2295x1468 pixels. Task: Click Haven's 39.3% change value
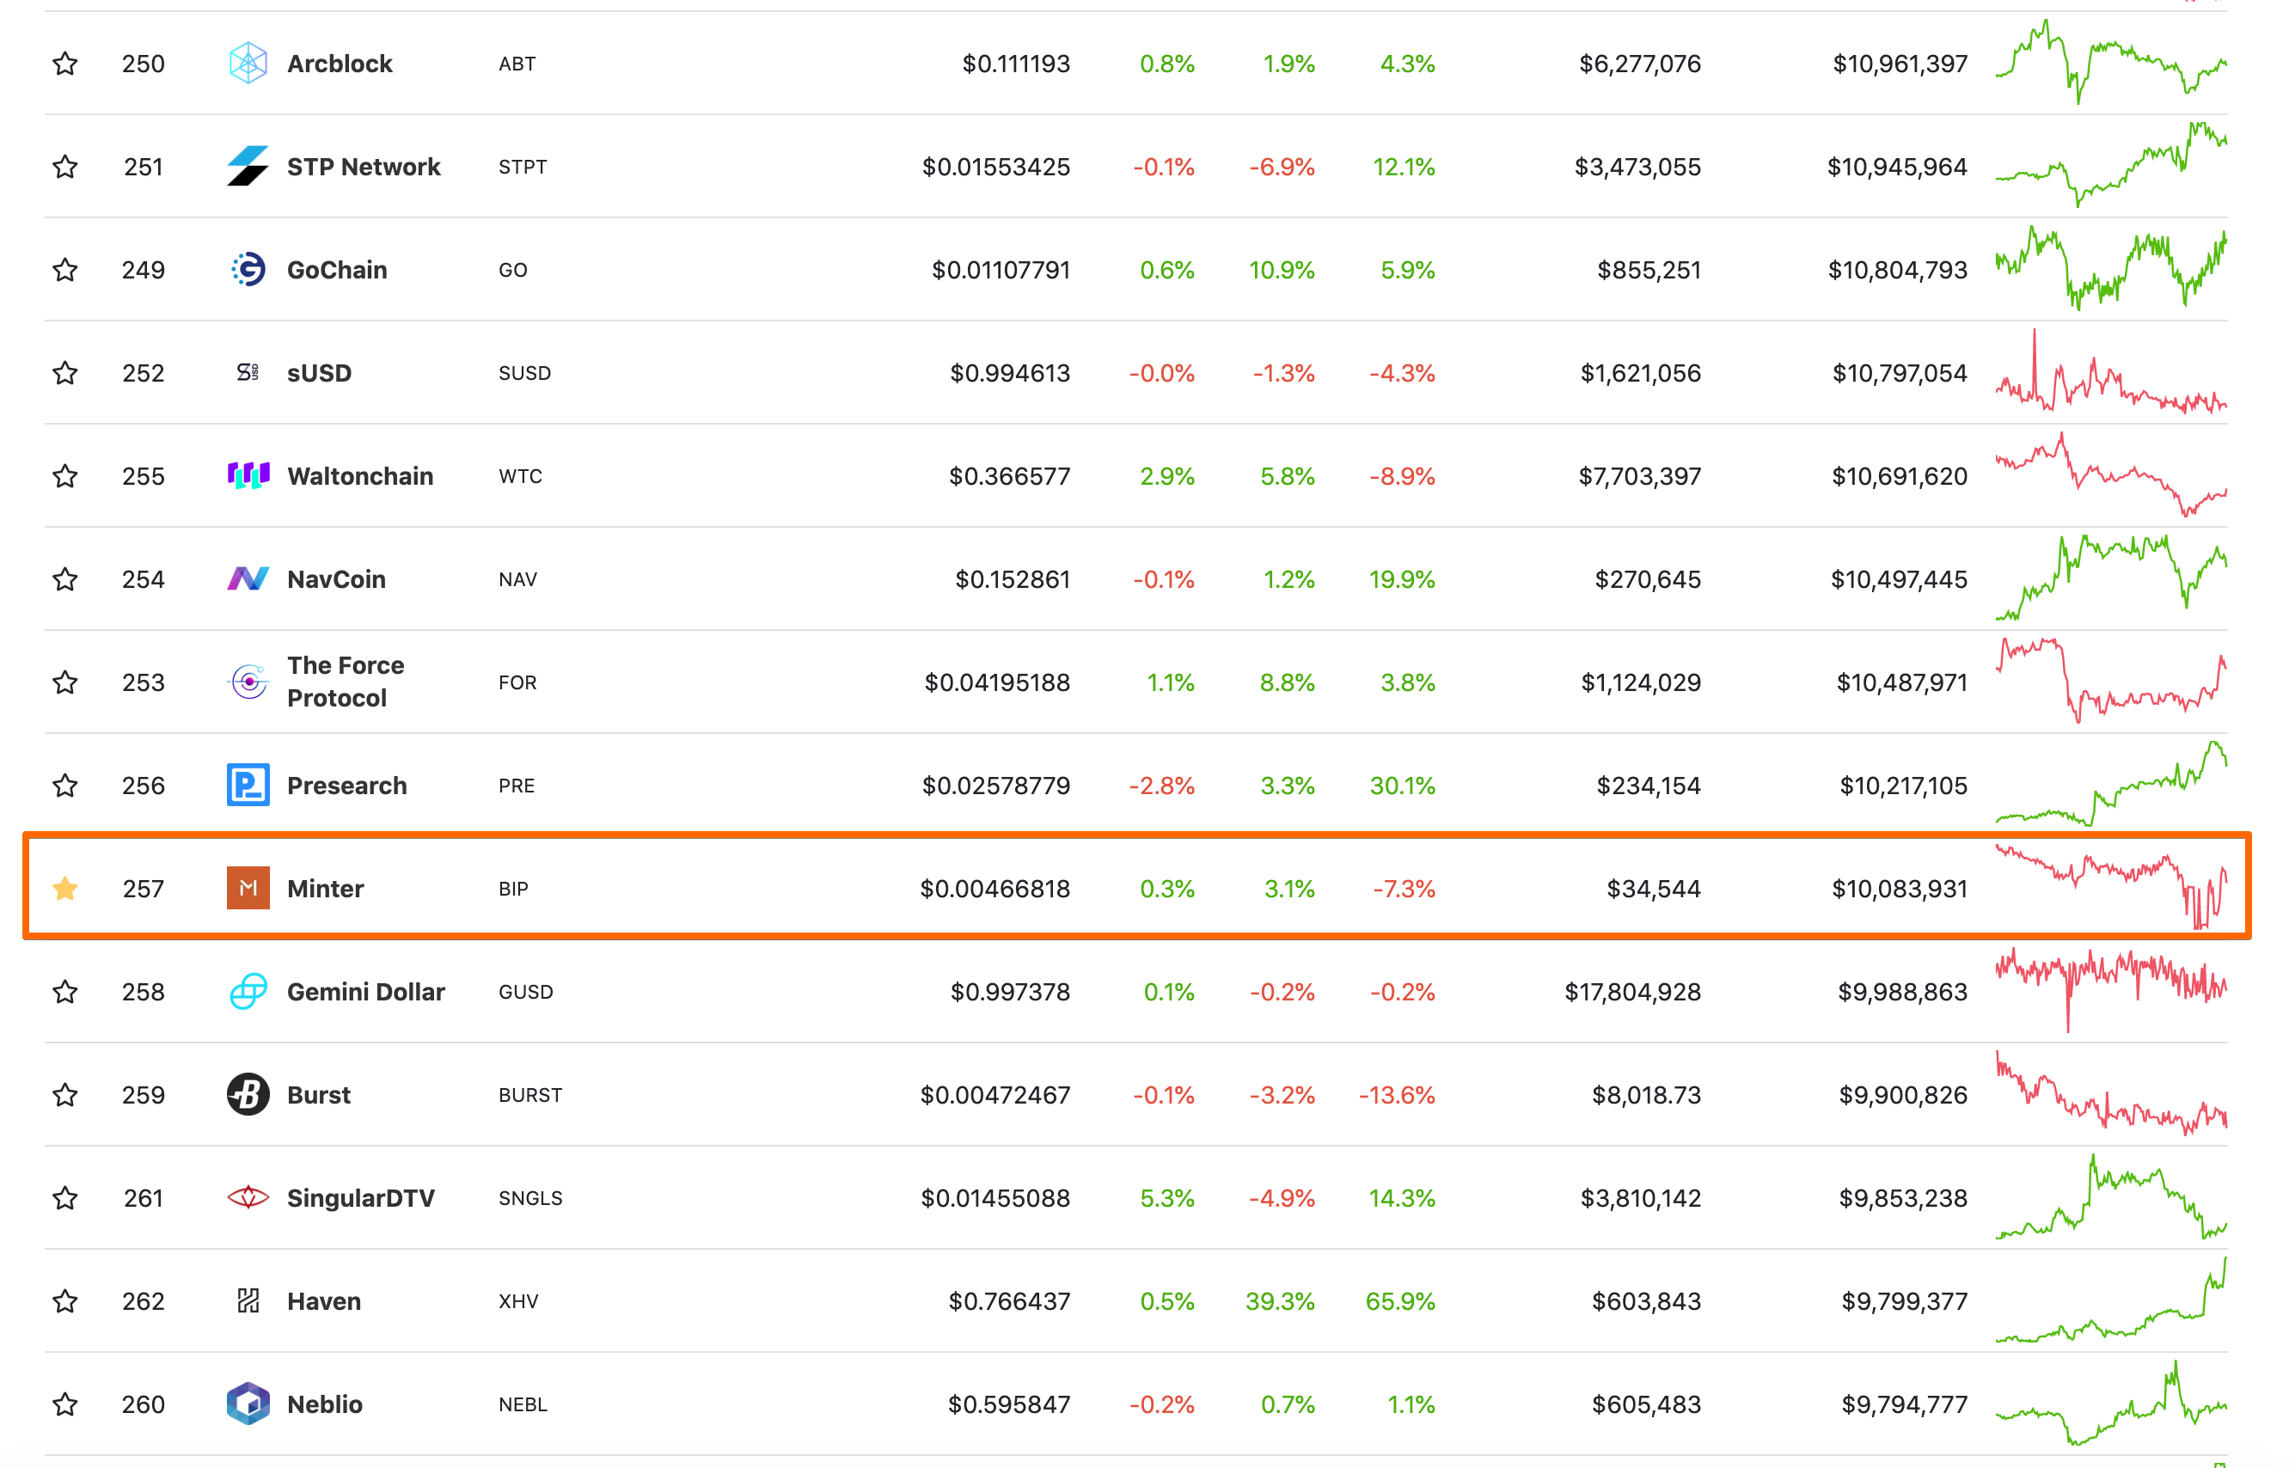pos(1280,1300)
